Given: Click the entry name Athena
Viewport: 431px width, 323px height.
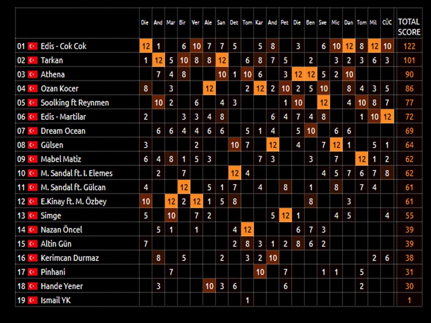Looking at the screenshot, I should click(x=53, y=74).
